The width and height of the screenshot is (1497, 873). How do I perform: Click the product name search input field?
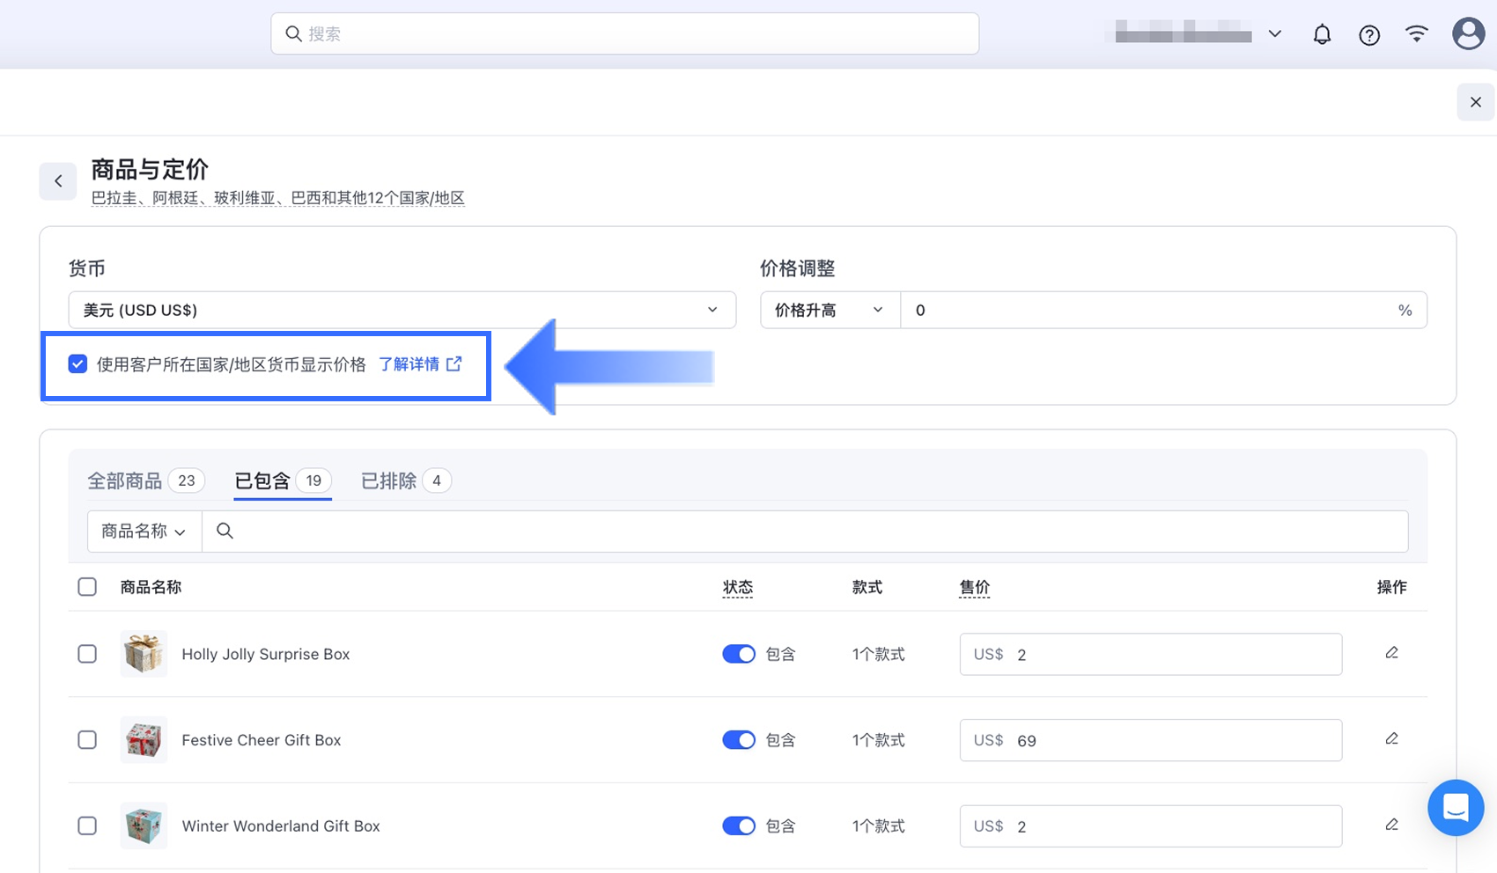click(805, 532)
